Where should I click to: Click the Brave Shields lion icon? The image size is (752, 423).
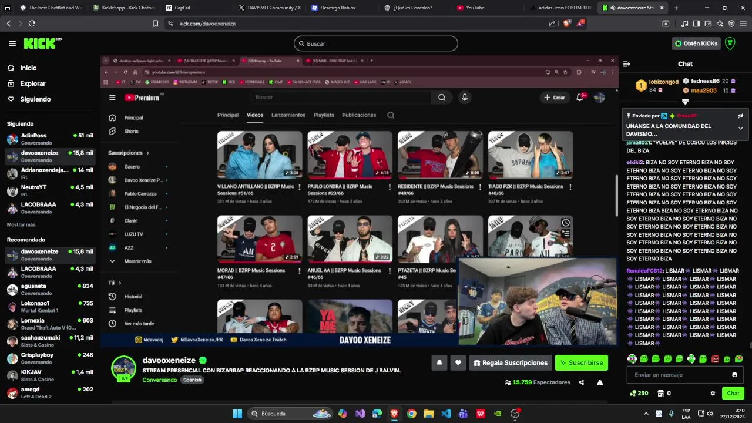click(566, 23)
